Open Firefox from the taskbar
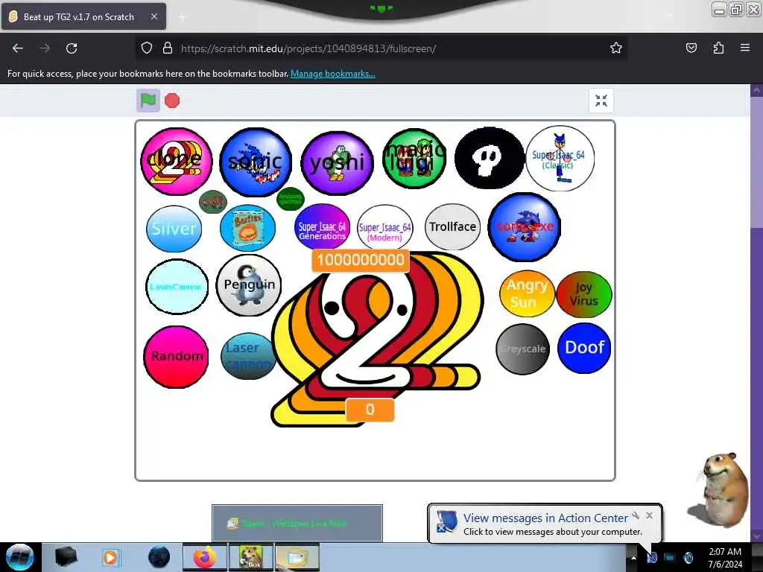 204,557
